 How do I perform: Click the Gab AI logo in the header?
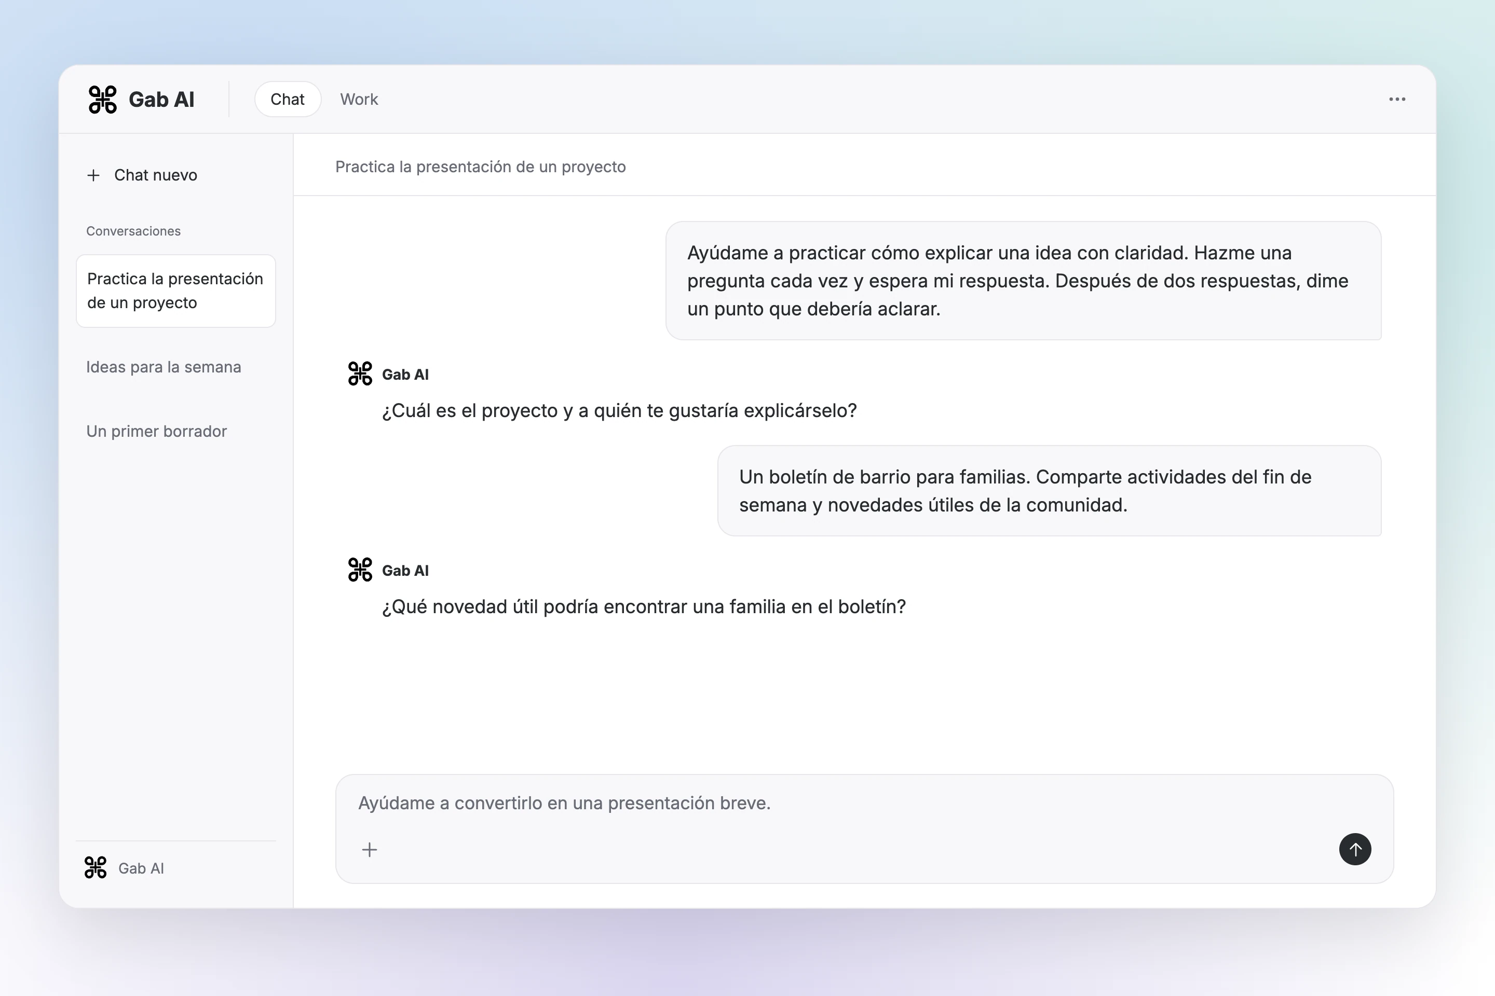point(102,100)
